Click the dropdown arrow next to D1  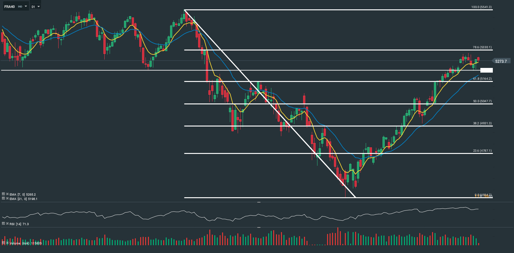pos(39,7)
